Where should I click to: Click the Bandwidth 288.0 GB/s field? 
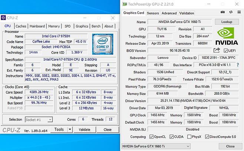(222, 93)
